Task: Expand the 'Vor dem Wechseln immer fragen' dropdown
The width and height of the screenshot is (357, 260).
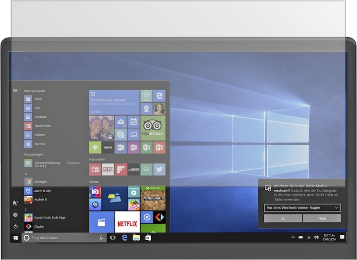Action: pyautogui.click(x=302, y=208)
